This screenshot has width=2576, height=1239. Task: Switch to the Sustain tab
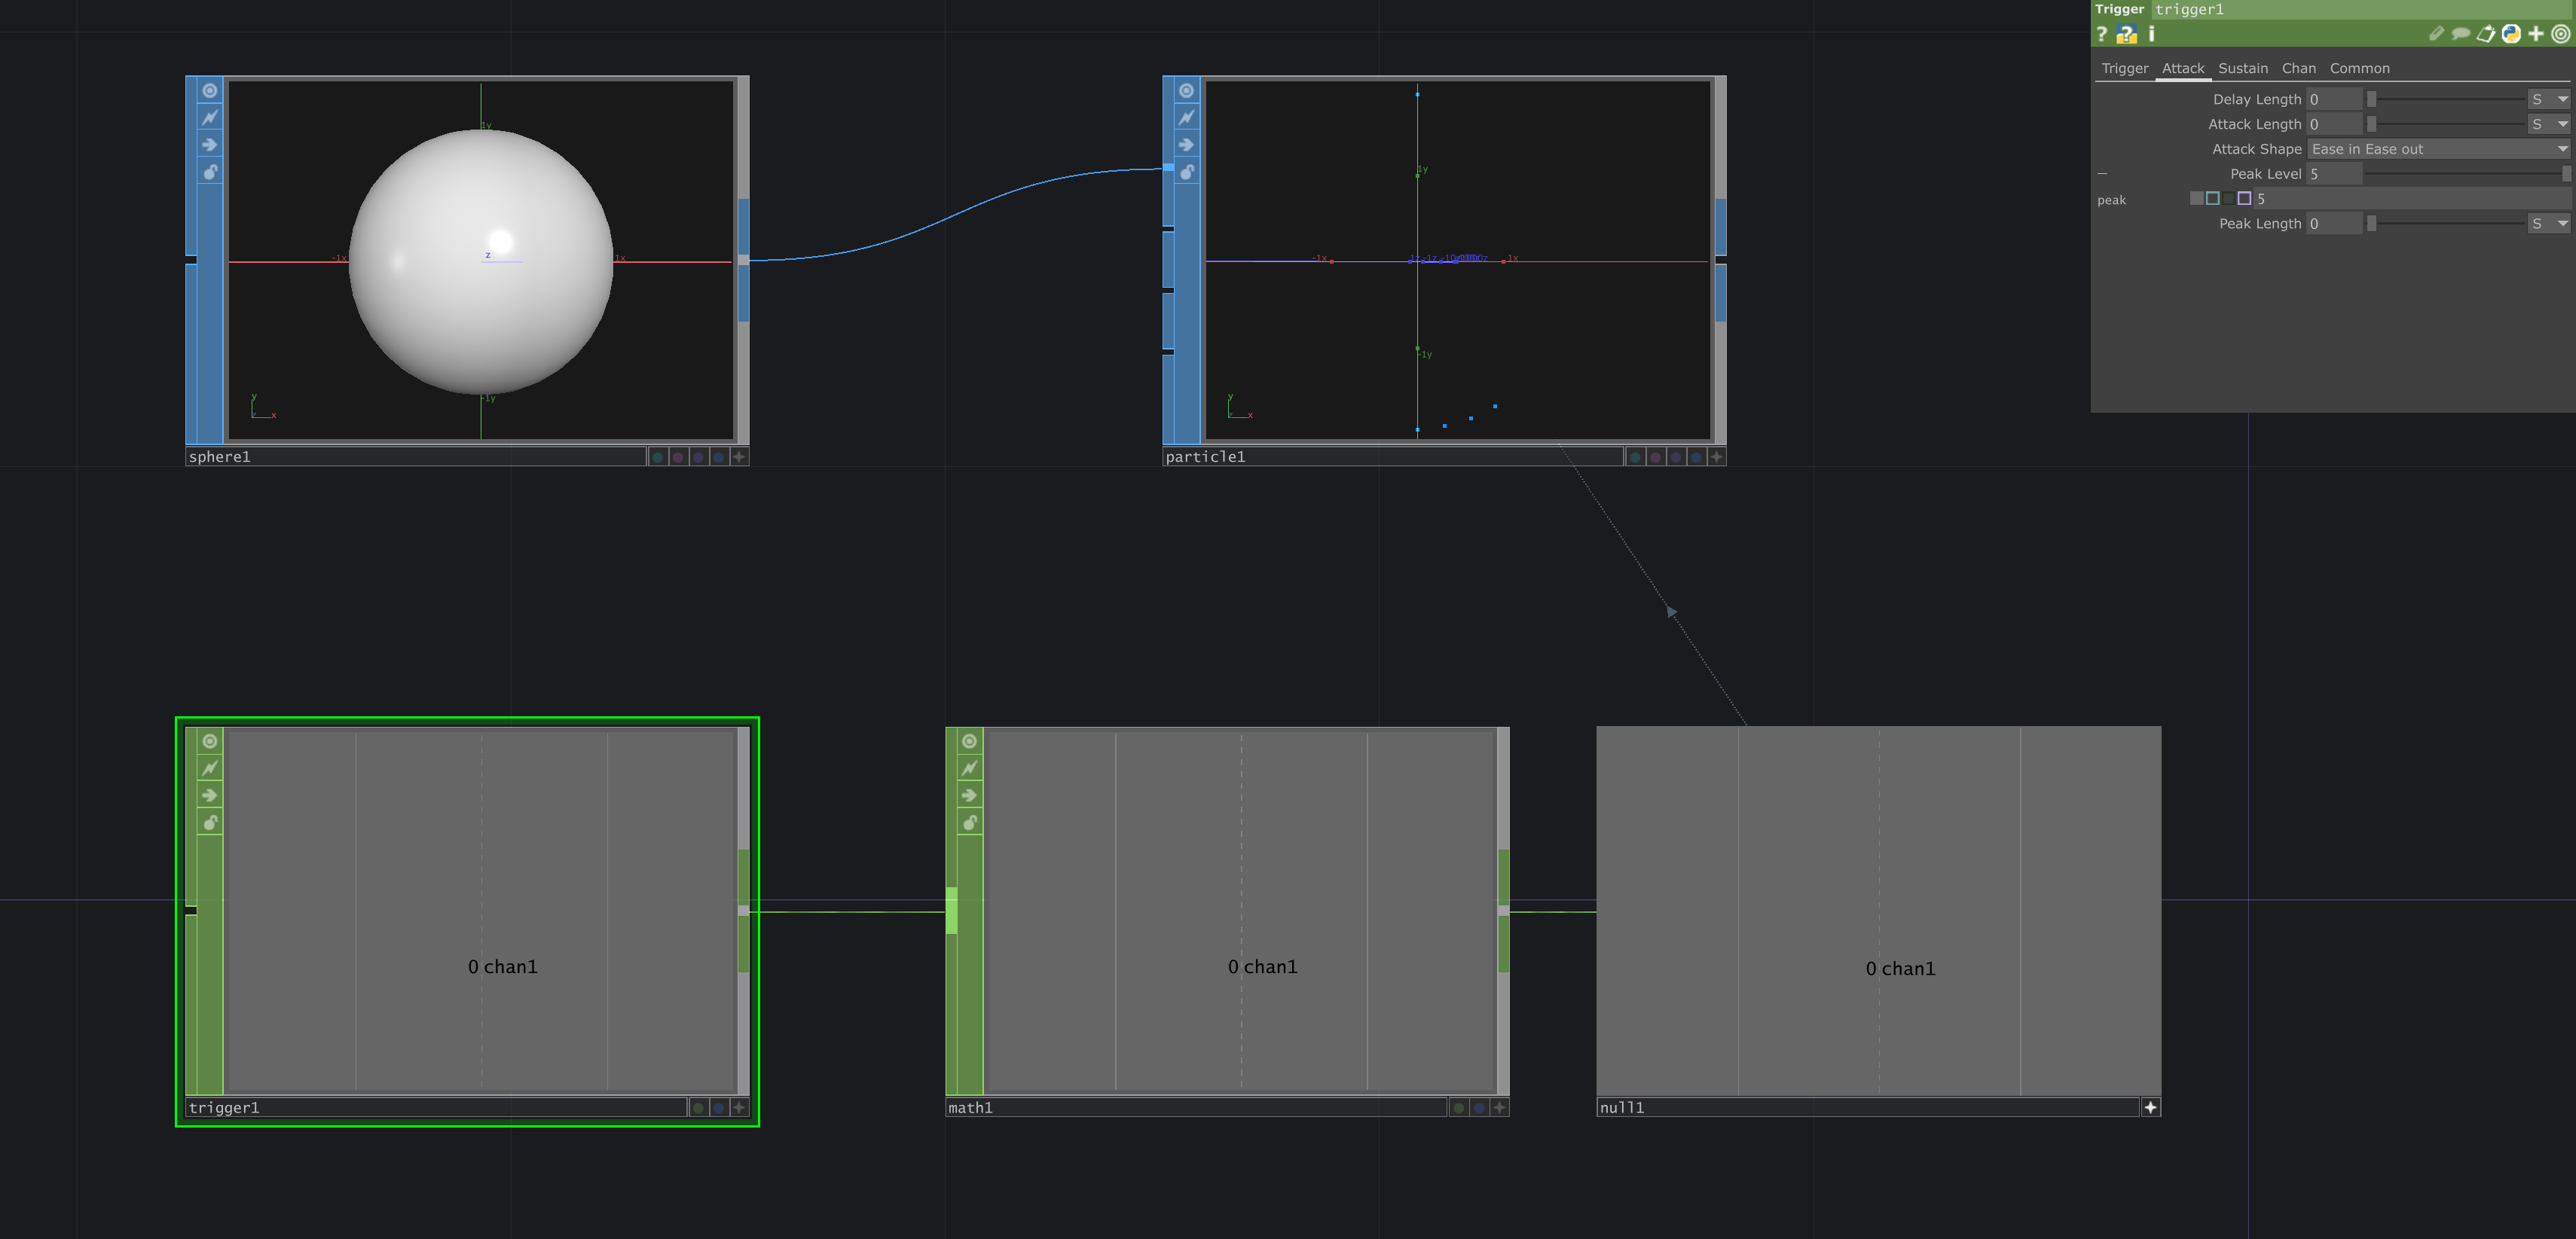click(2244, 69)
